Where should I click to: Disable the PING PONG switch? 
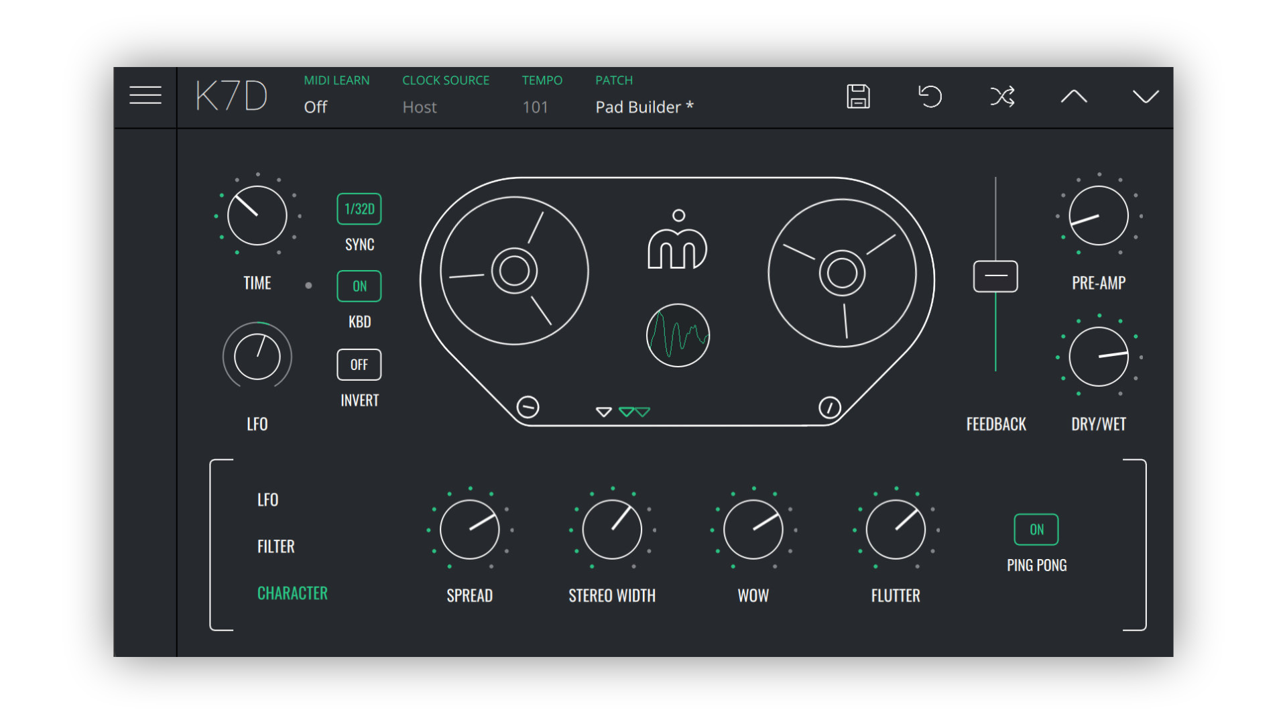coord(1036,530)
